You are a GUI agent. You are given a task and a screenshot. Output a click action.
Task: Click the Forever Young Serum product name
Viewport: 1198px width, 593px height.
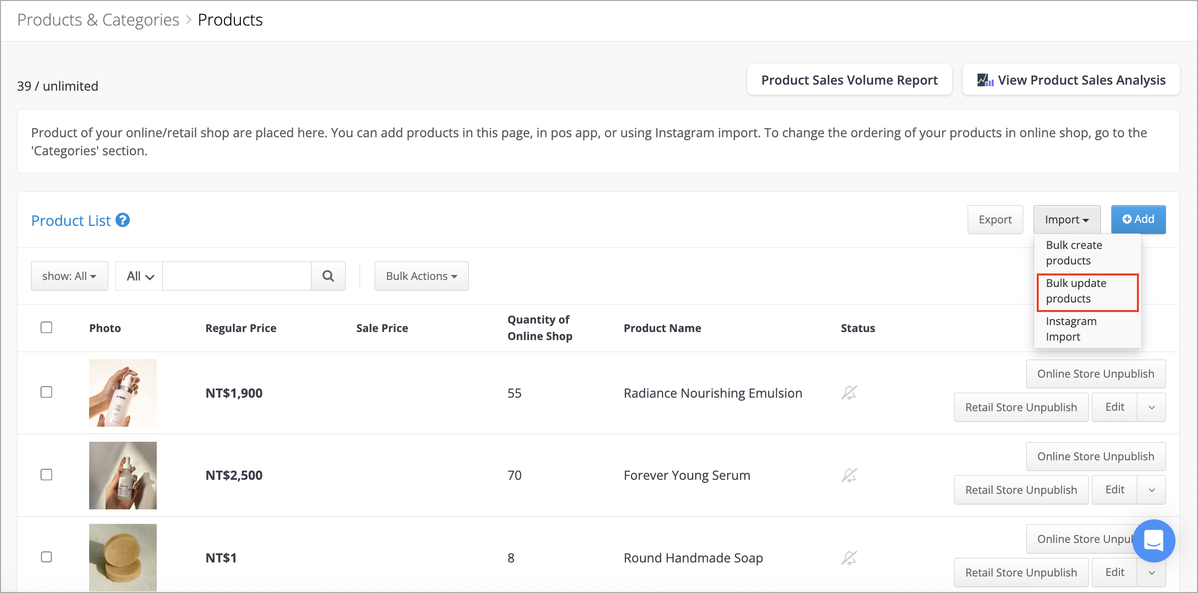point(687,475)
